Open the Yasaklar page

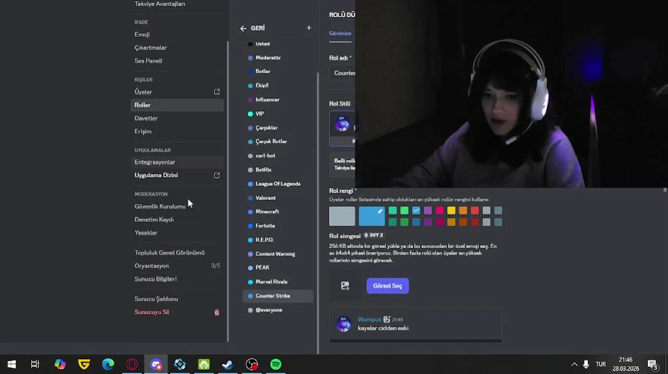[146, 233]
